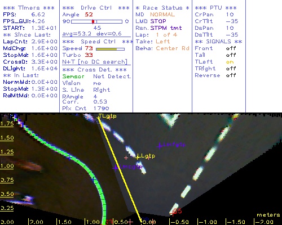Click the NORMAL mode value in Race Status
Screen dimensions: 282x225
click(162, 15)
